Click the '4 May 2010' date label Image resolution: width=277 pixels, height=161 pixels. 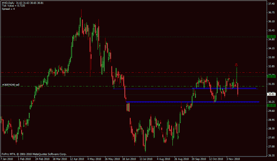[x=94, y=159]
